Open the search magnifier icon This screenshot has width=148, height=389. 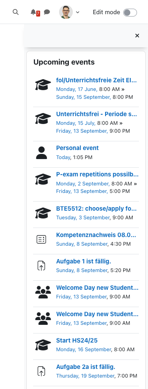point(16,12)
